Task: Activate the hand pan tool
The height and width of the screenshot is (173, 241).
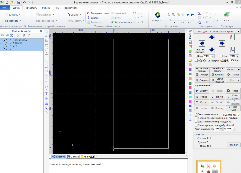Action: click(46, 45)
